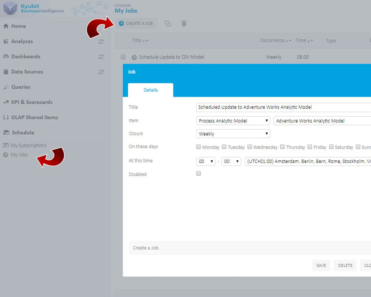The height and width of the screenshot is (297, 371).
Task: Click the Schedule section icon
Action: [6, 133]
